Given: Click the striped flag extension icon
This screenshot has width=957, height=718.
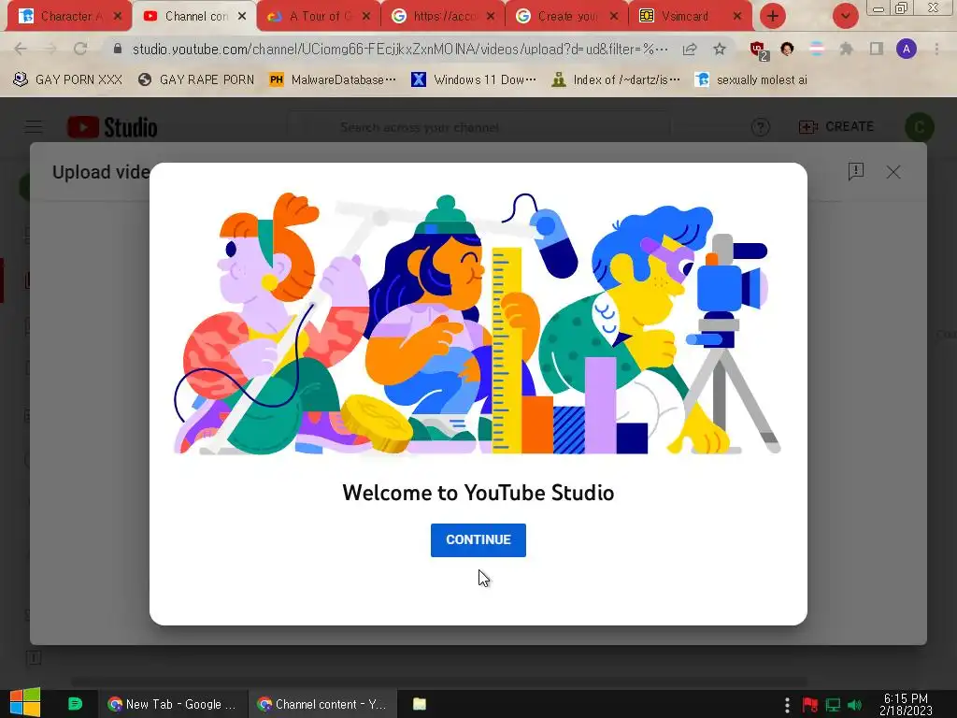Looking at the screenshot, I should point(816,49).
